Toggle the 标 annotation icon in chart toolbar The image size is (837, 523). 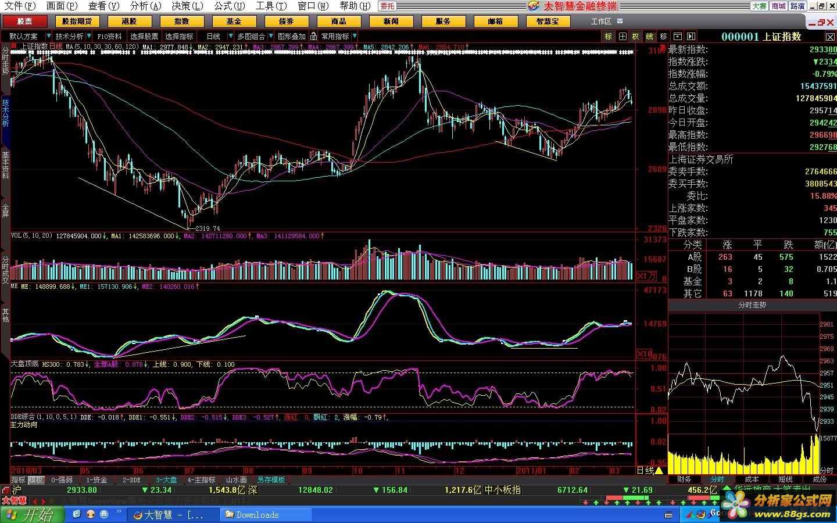tap(609, 36)
